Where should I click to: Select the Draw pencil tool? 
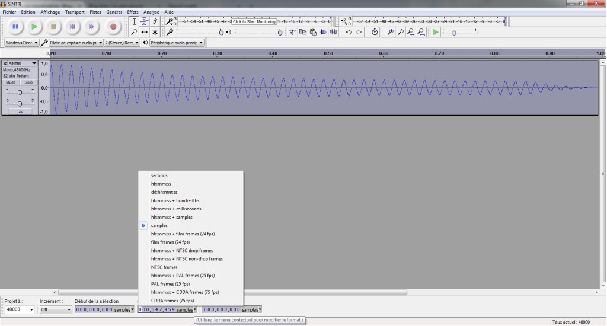click(x=155, y=22)
